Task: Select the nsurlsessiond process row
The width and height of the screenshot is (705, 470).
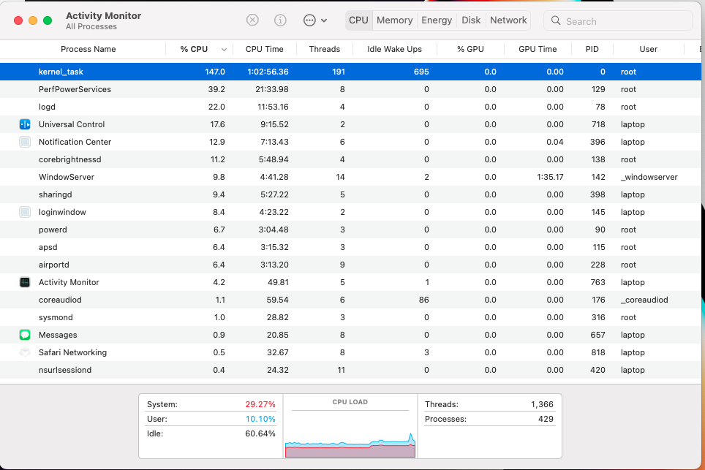Action: (351, 370)
